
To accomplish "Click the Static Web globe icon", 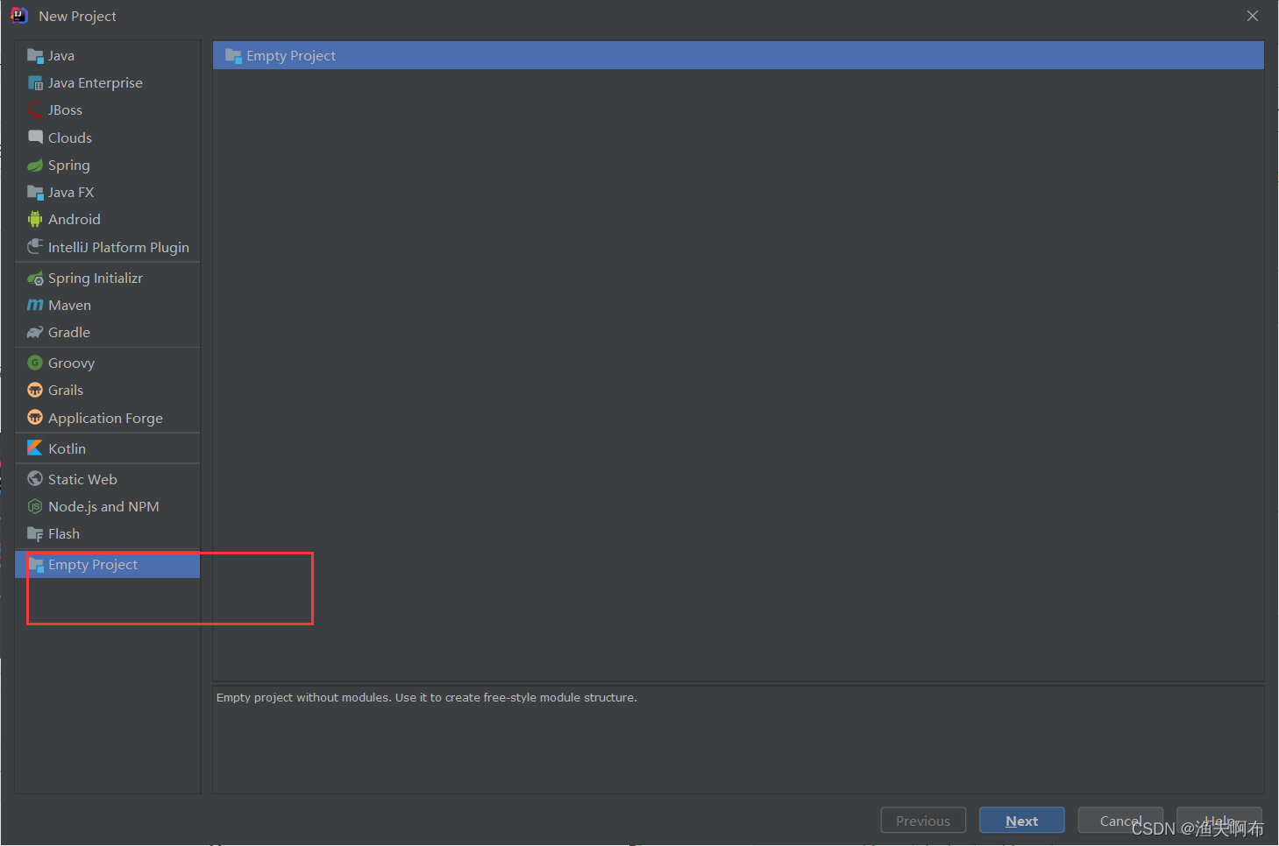I will pos(35,479).
